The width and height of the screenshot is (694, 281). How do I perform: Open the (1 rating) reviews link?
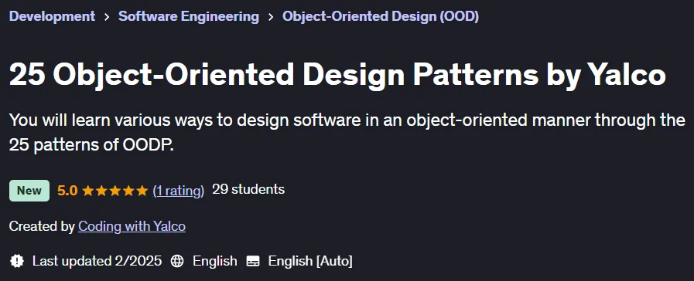179,191
